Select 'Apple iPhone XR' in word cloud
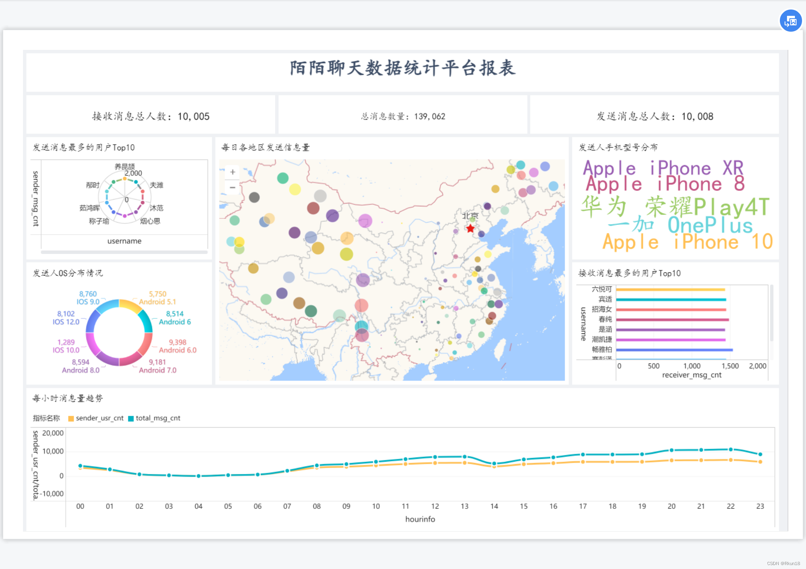 tap(663, 168)
